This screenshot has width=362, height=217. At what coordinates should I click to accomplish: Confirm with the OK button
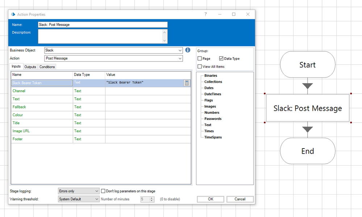click(211, 199)
